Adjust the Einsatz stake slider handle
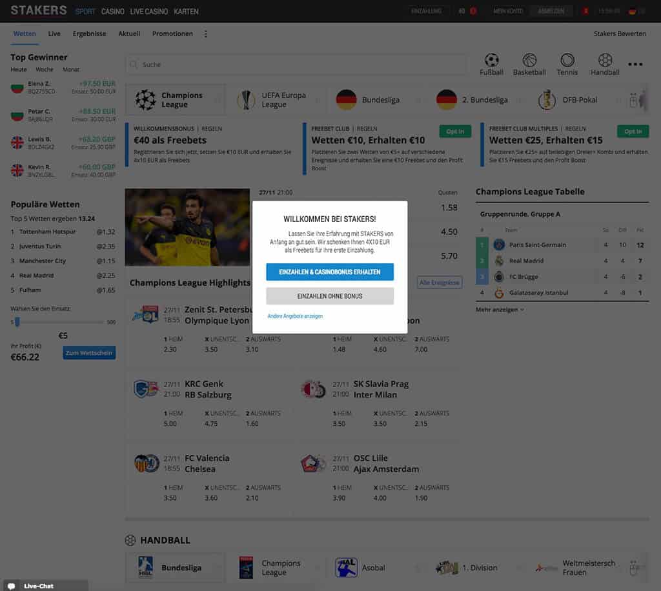661x591 pixels. [17, 322]
